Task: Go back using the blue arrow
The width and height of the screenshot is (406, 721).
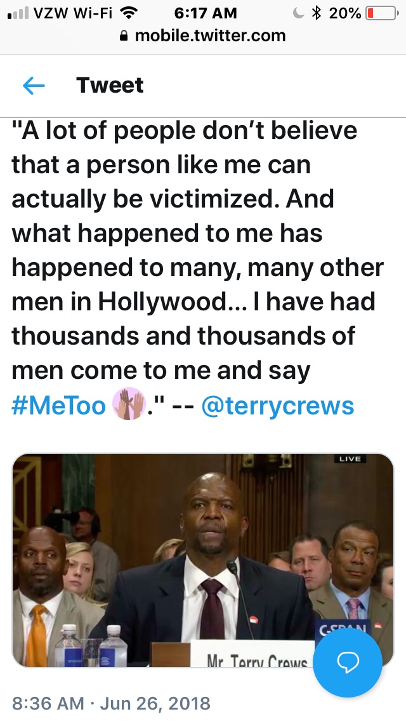Action: point(34,86)
